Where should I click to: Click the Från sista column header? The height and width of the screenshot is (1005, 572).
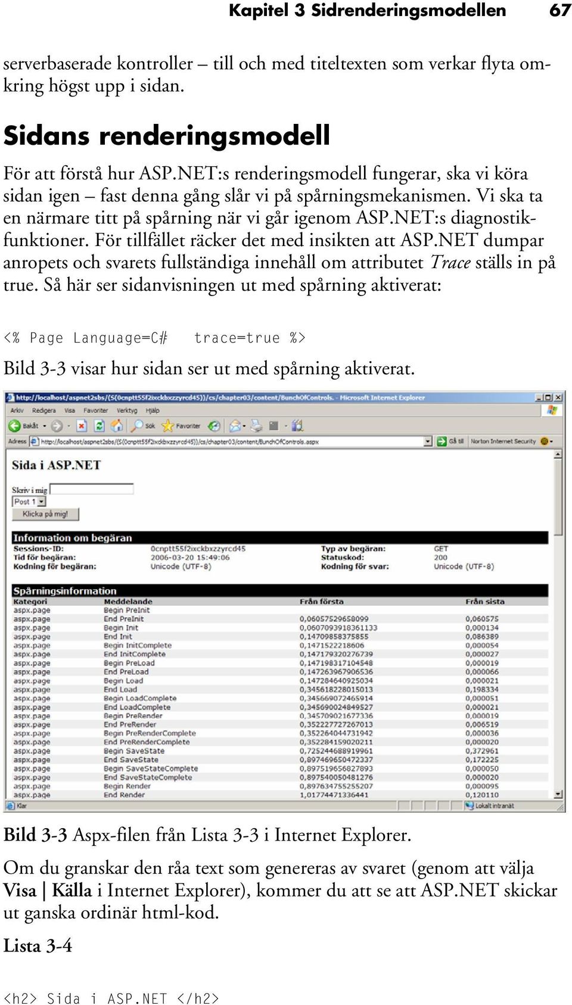coord(485,602)
